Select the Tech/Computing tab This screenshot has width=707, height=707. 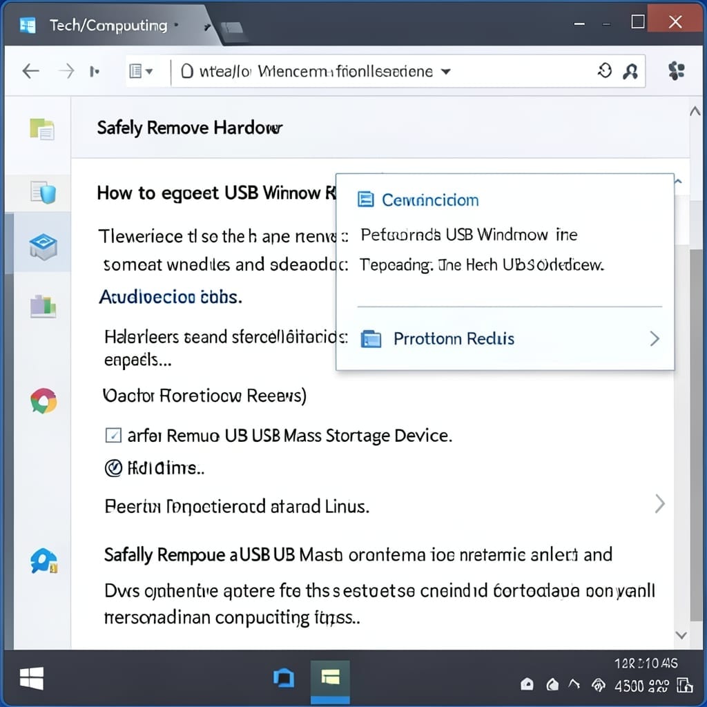(108, 26)
